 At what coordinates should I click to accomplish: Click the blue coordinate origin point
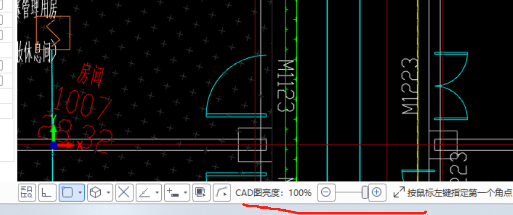pos(53,145)
